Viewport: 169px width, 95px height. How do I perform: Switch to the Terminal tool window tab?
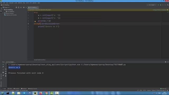(24, 89)
